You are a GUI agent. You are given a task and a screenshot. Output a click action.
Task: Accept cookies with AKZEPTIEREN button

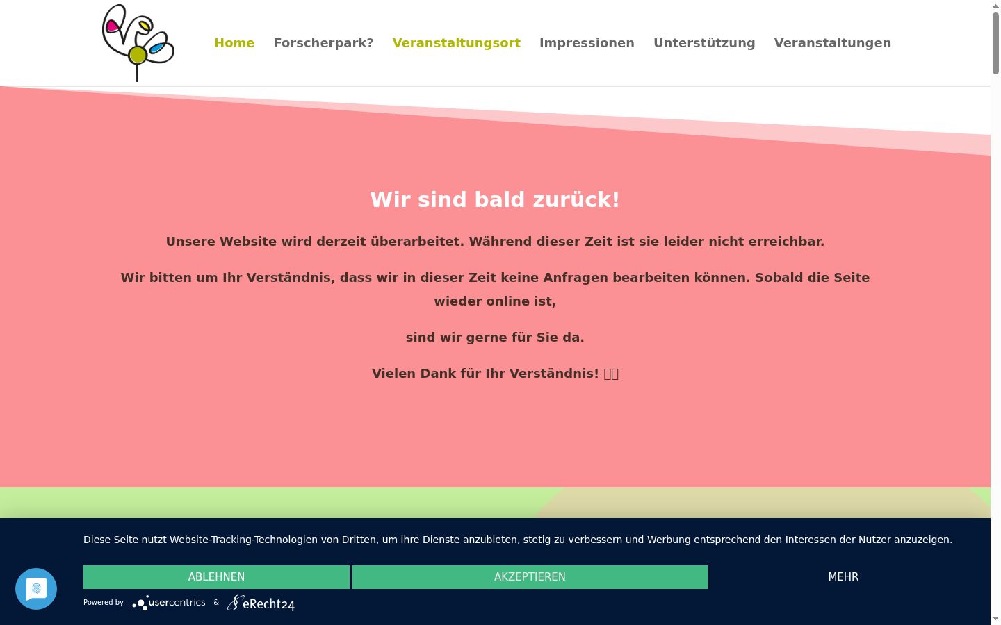click(x=530, y=577)
